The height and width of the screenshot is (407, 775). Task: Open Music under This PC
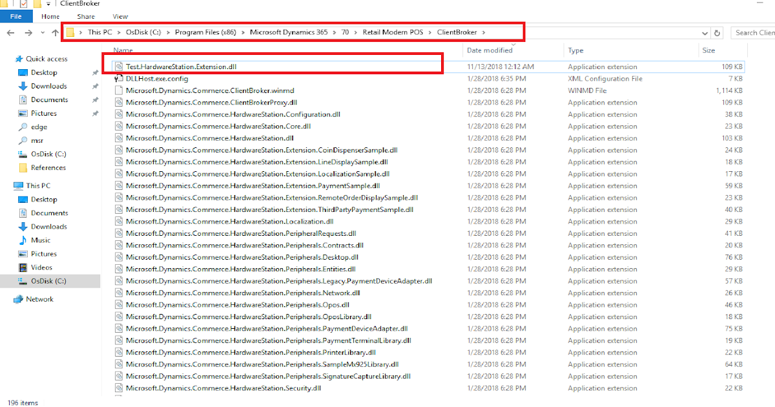pyautogui.click(x=41, y=240)
